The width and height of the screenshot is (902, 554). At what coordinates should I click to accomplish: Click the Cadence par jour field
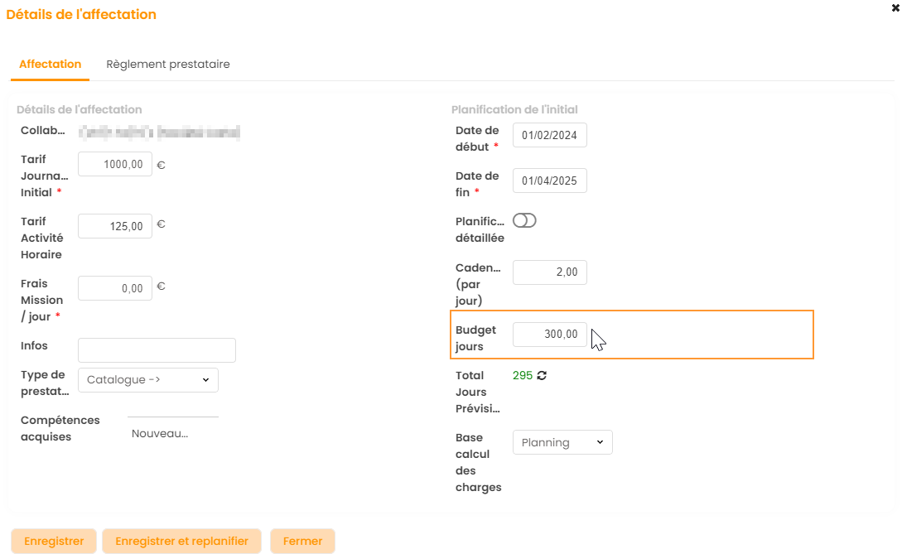550,272
